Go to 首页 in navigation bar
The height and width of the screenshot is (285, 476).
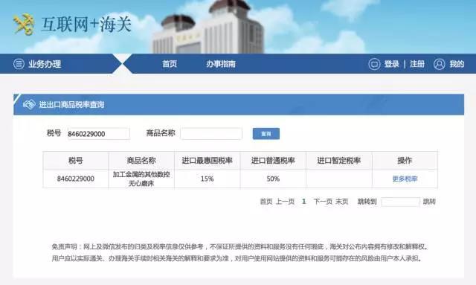pyautogui.click(x=170, y=64)
